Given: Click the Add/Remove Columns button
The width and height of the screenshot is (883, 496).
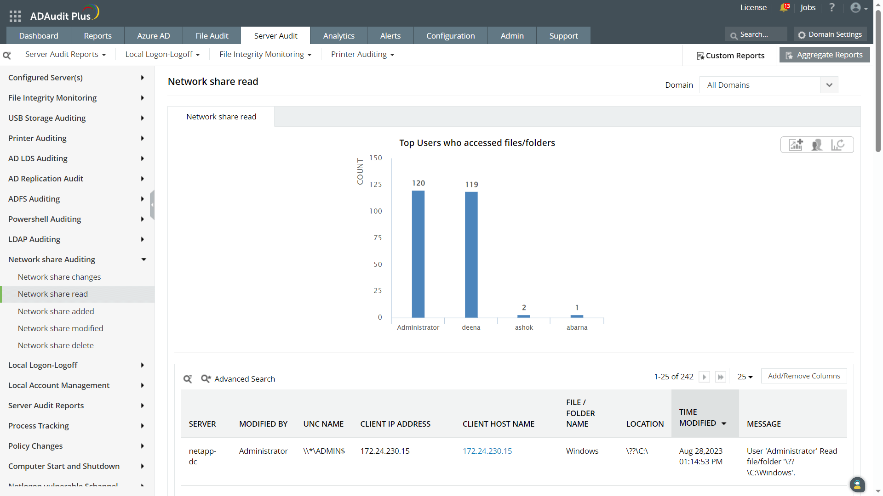Looking at the screenshot, I should pos(804,376).
